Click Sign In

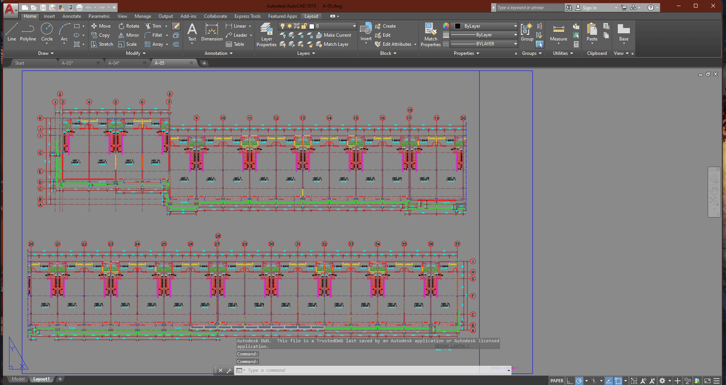[589, 8]
